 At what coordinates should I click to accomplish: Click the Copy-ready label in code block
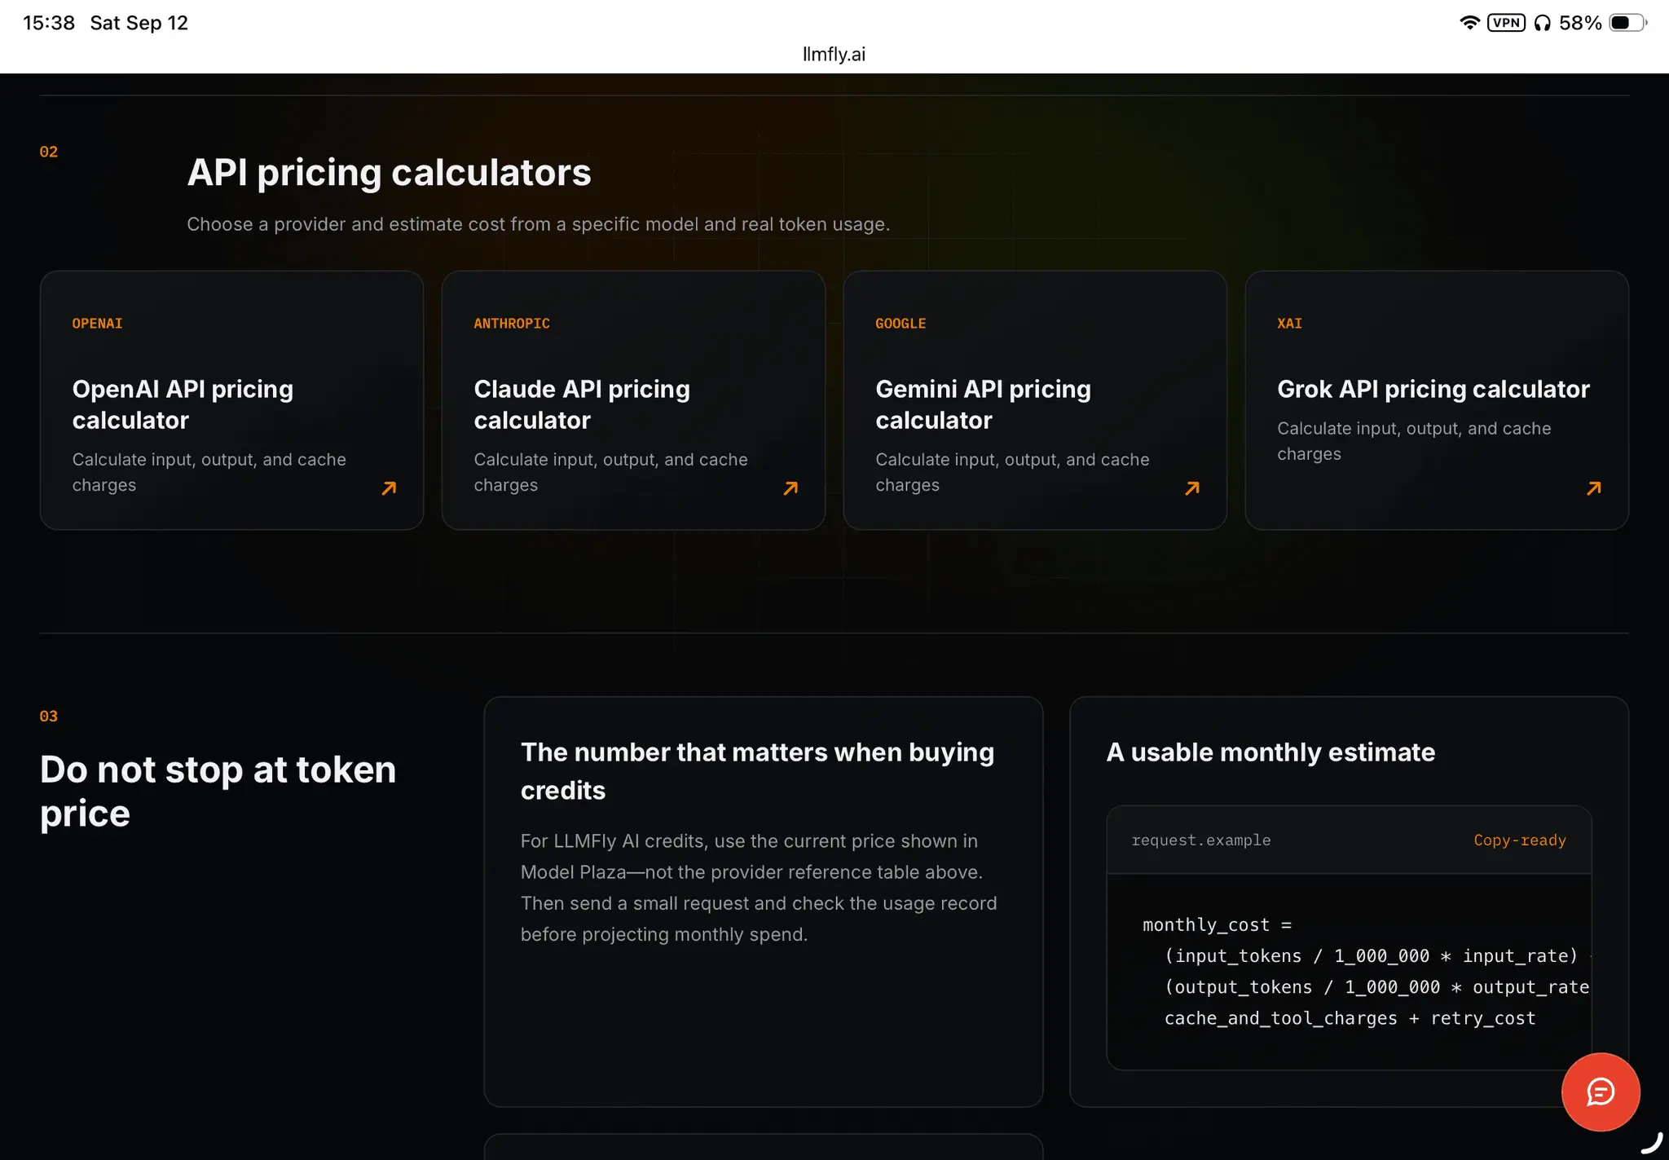point(1520,840)
